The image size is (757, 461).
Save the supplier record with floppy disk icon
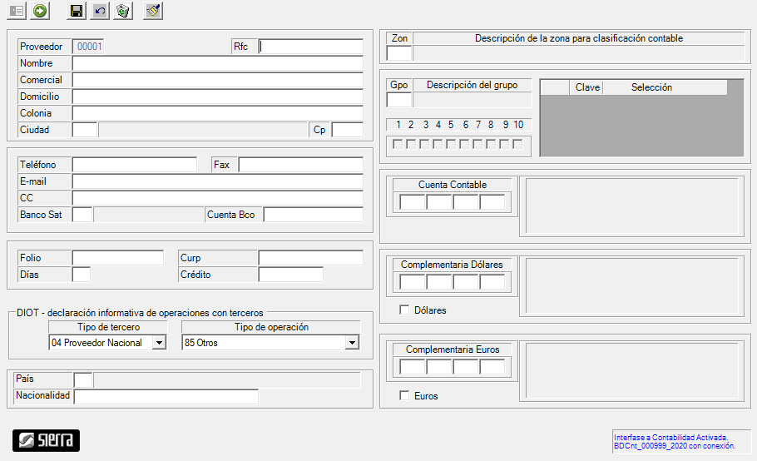tap(77, 11)
